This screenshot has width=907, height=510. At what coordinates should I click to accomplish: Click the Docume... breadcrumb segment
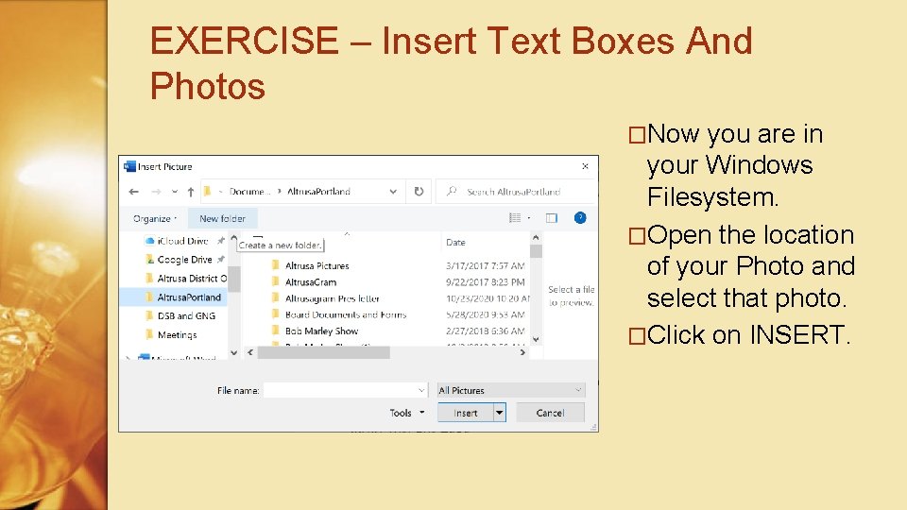pyautogui.click(x=249, y=192)
